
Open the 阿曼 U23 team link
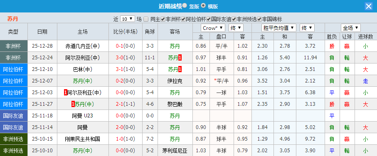[x=82, y=116]
